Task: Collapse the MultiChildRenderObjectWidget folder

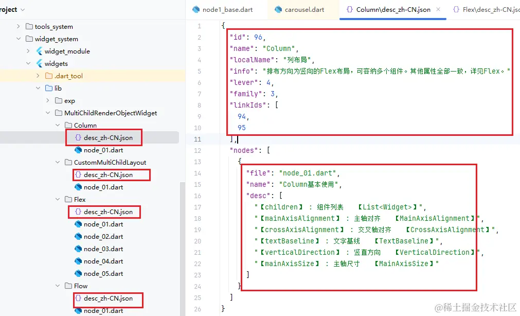Action: click(48, 113)
